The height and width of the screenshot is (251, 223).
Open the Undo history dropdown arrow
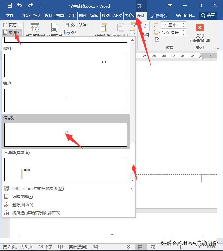tap(24, 5)
